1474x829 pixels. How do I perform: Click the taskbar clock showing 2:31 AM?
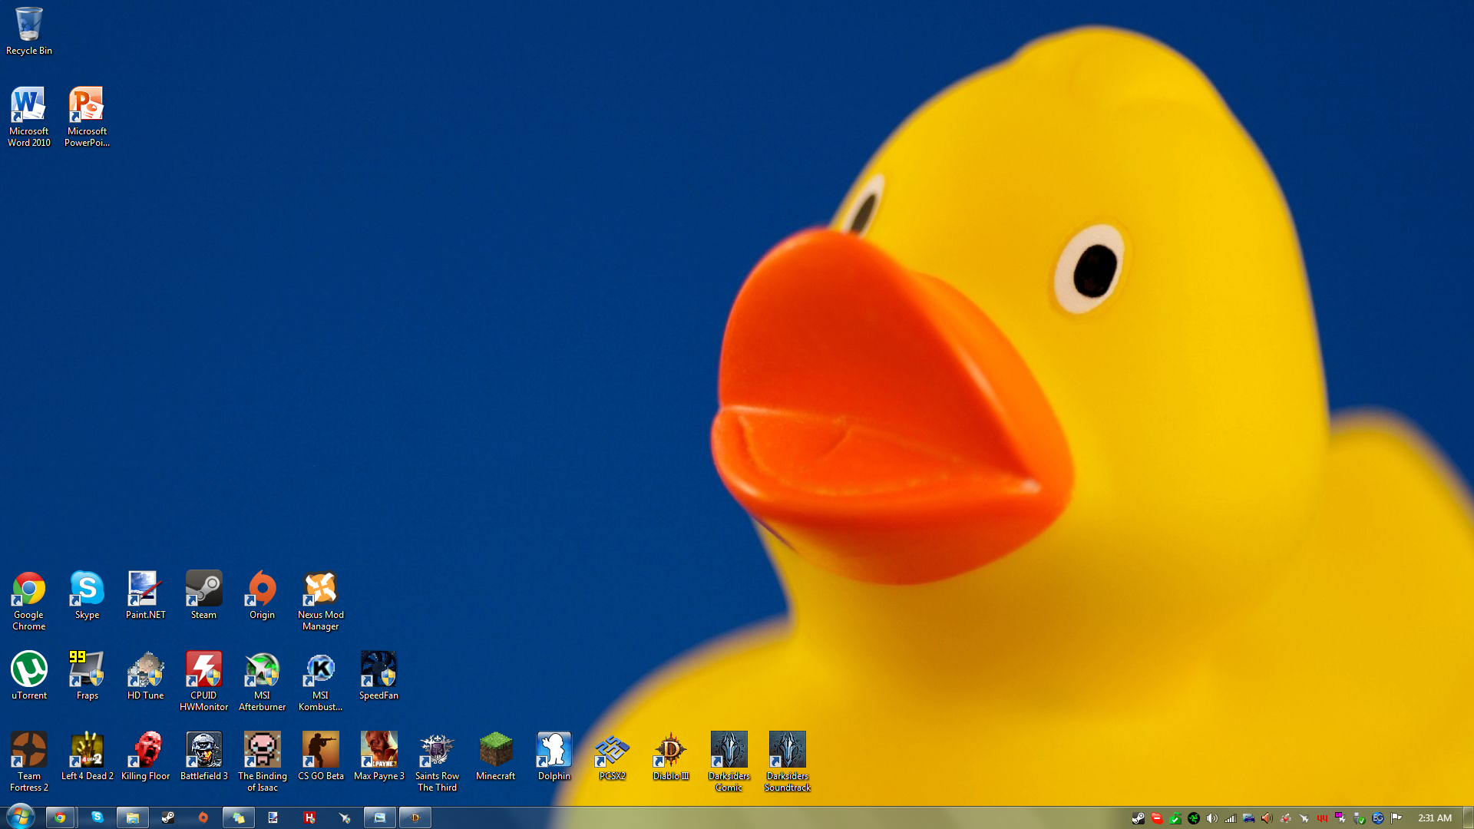click(1434, 818)
